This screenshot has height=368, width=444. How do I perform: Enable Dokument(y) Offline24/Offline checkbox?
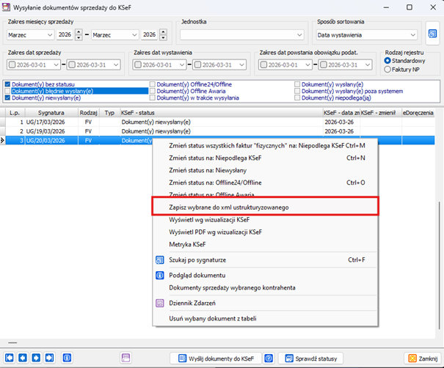click(x=153, y=85)
